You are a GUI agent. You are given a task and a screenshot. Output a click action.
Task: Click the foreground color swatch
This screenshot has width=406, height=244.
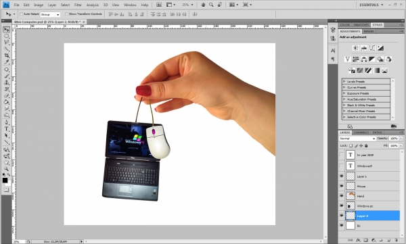pyautogui.click(x=5, y=180)
